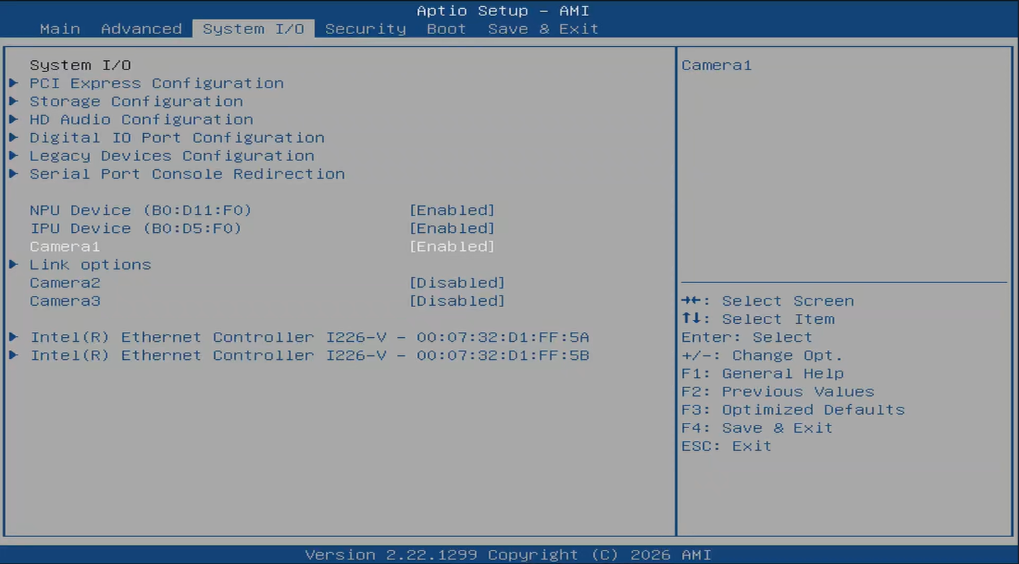Screen dimensions: 1019x564
Task: Change Camera2 Disabled value
Action: 457,282
